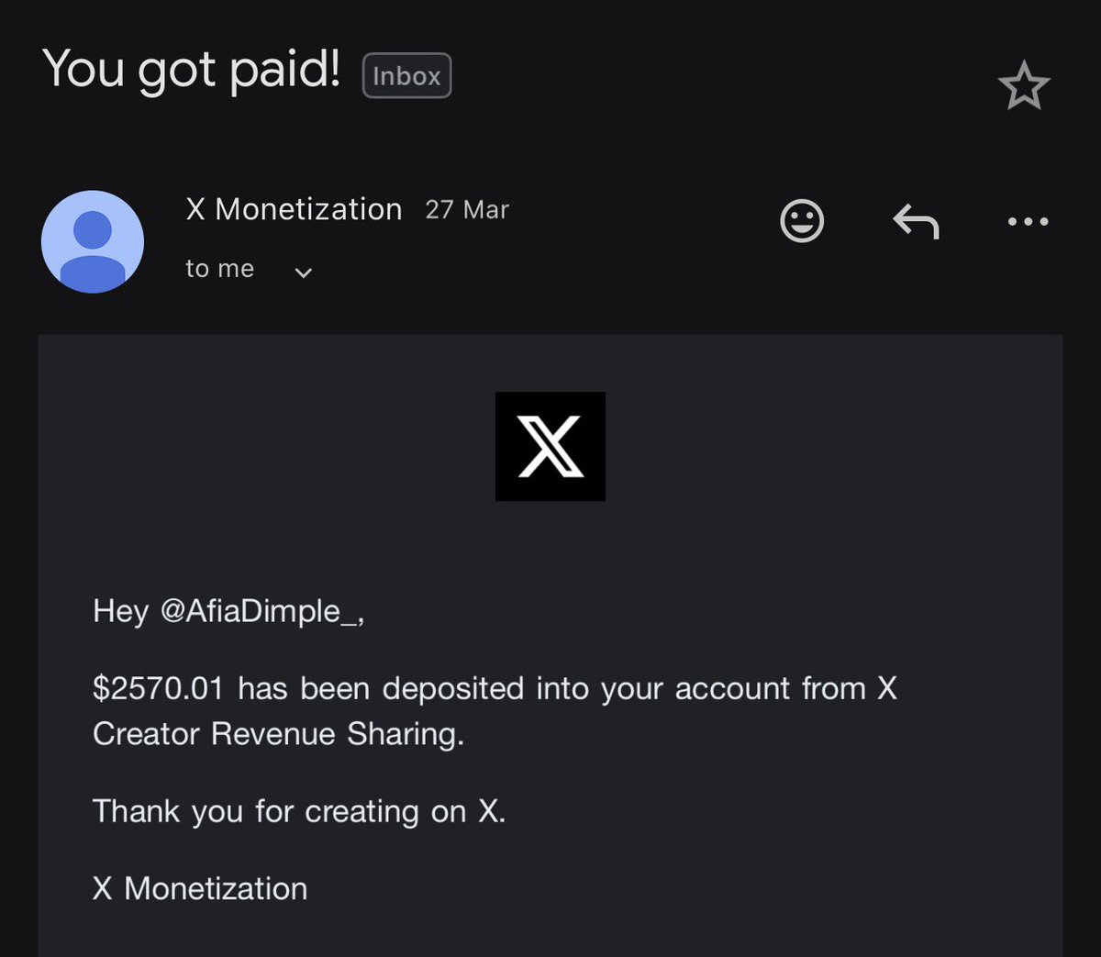This screenshot has height=957, width=1101.
Task: Click the text "Creator Revenue Sharing."
Action: (279, 734)
